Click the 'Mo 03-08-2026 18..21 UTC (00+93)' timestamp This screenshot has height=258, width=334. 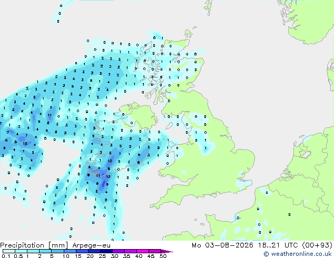(262, 245)
